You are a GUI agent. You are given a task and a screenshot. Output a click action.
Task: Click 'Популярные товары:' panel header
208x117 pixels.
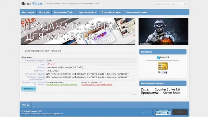[163, 83]
